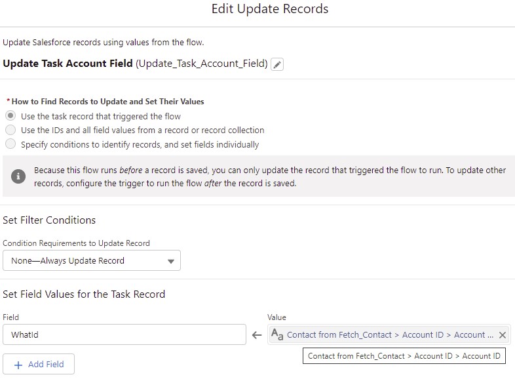The width and height of the screenshot is (515, 381).
Task: Click the API name (Update_Task_Account_Field) text
Action: click(202, 64)
